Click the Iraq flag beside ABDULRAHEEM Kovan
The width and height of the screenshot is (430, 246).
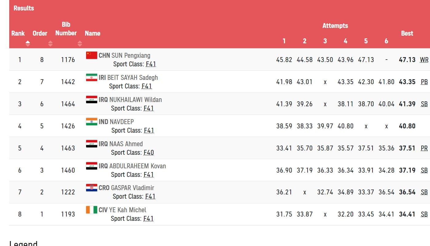tap(91, 166)
